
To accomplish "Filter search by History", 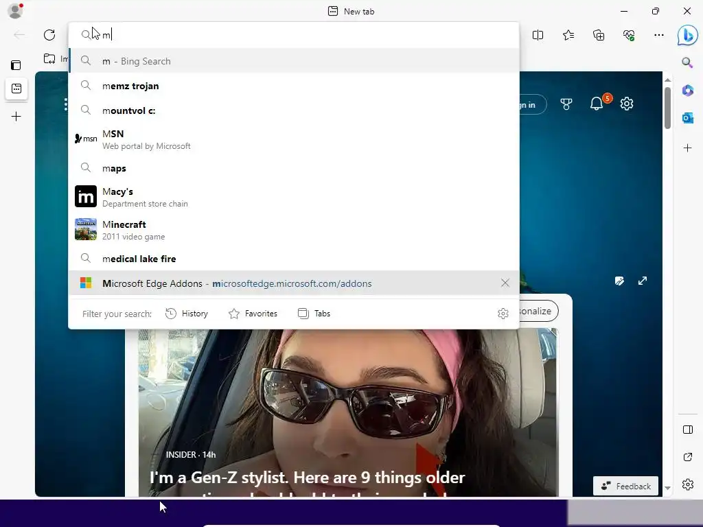I will pos(187,313).
